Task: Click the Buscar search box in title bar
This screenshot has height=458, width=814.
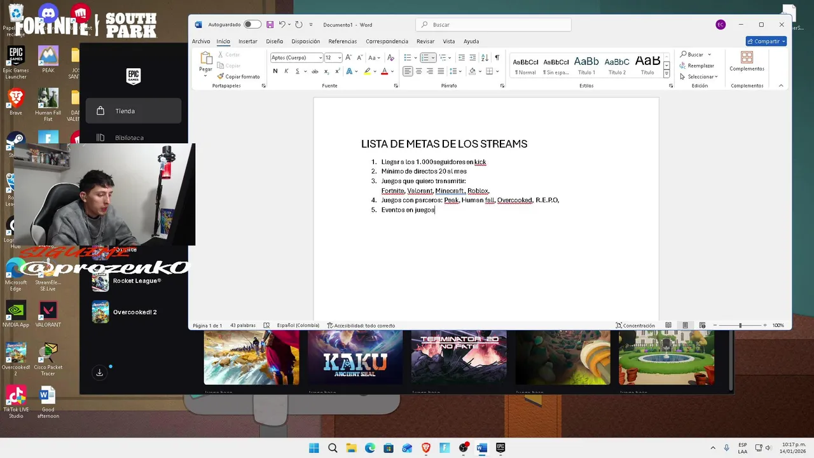Action: click(x=493, y=24)
